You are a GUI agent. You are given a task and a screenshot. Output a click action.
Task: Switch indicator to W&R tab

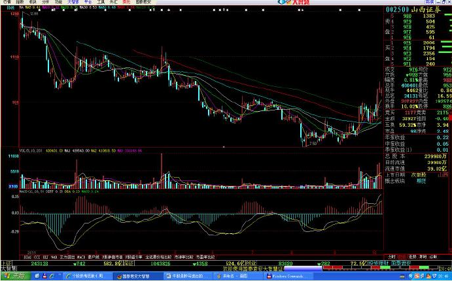(x=54, y=257)
